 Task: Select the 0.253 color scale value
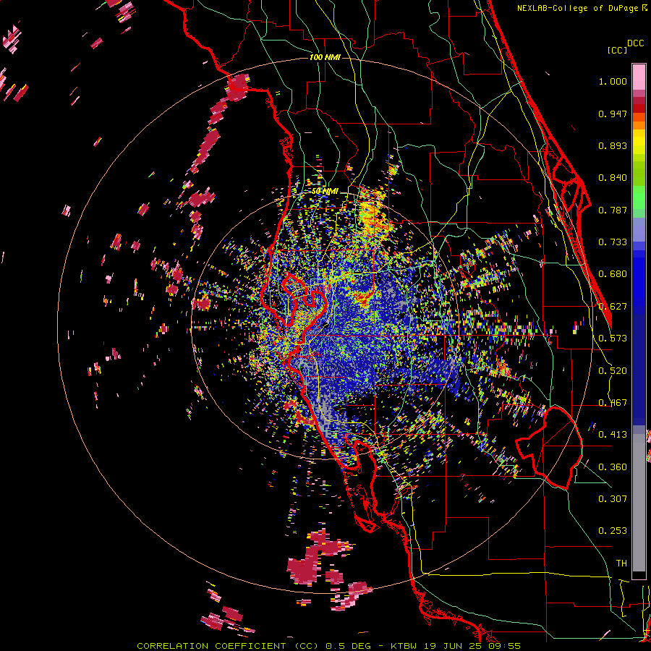(613, 531)
